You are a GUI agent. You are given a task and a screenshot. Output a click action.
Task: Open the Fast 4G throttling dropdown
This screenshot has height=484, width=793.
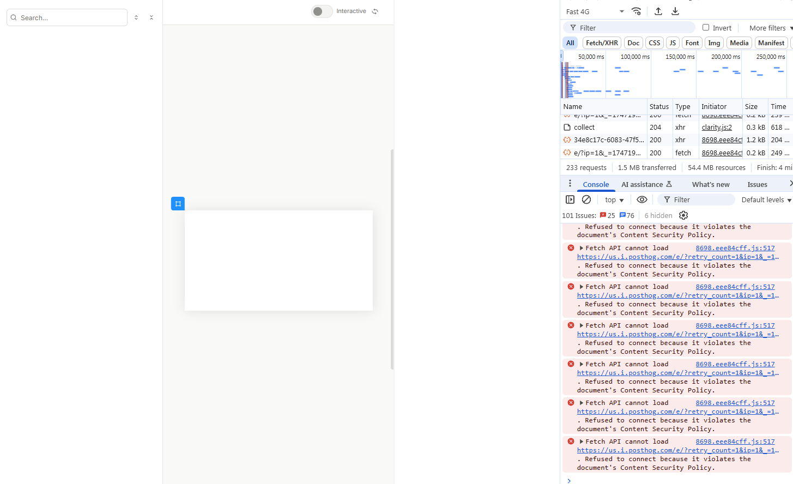[x=595, y=11]
